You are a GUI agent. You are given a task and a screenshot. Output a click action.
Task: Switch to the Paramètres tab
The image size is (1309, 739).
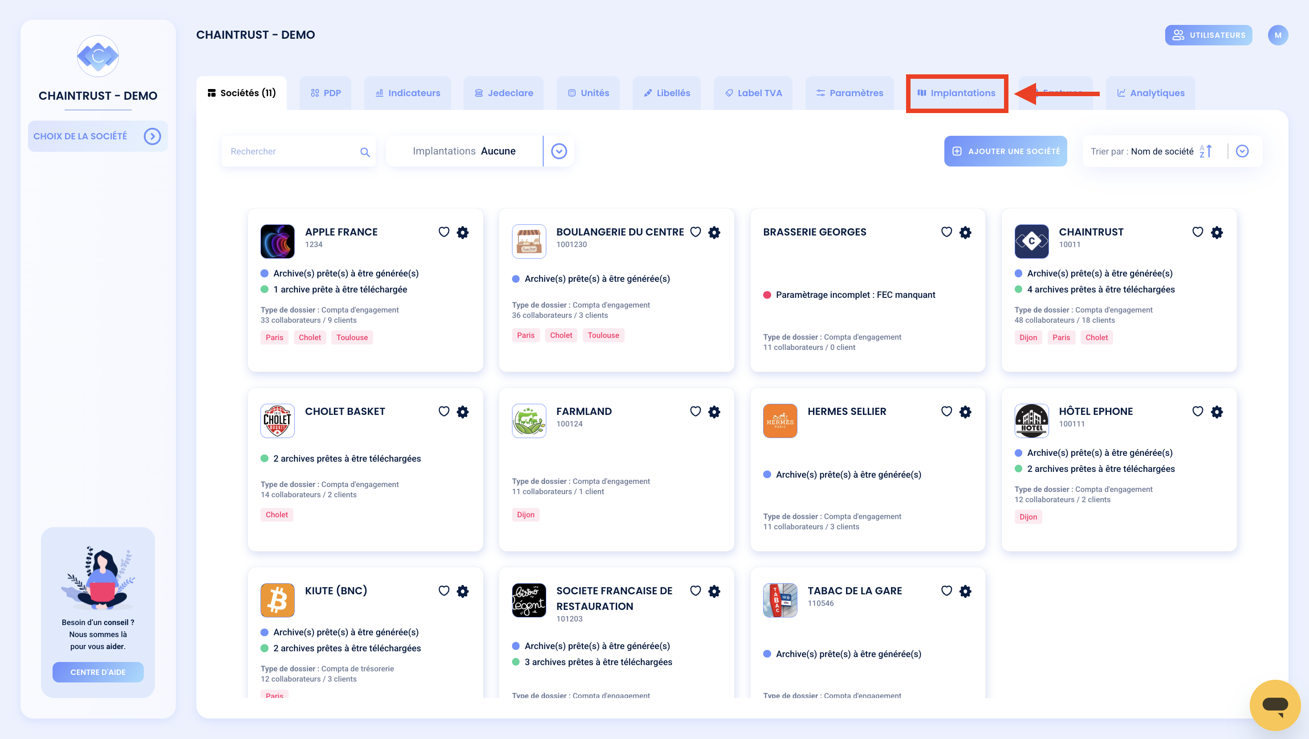pos(850,93)
